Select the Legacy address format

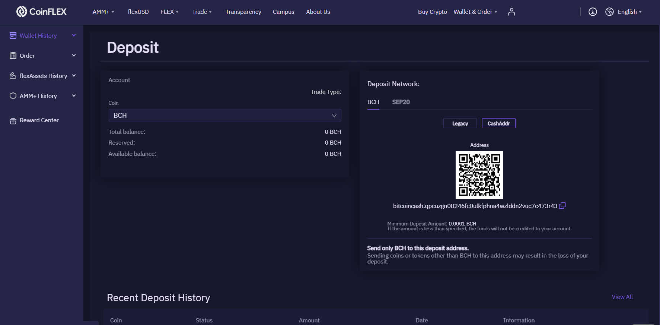(460, 123)
